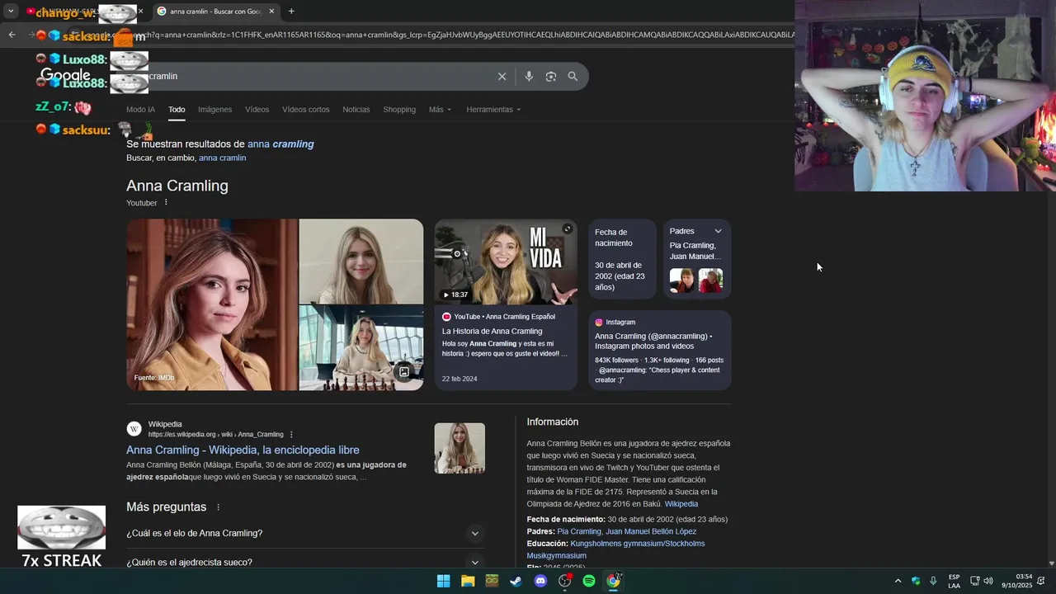Submit search with the magnifier icon
The image size is (1056, 594).
[573, 77]
